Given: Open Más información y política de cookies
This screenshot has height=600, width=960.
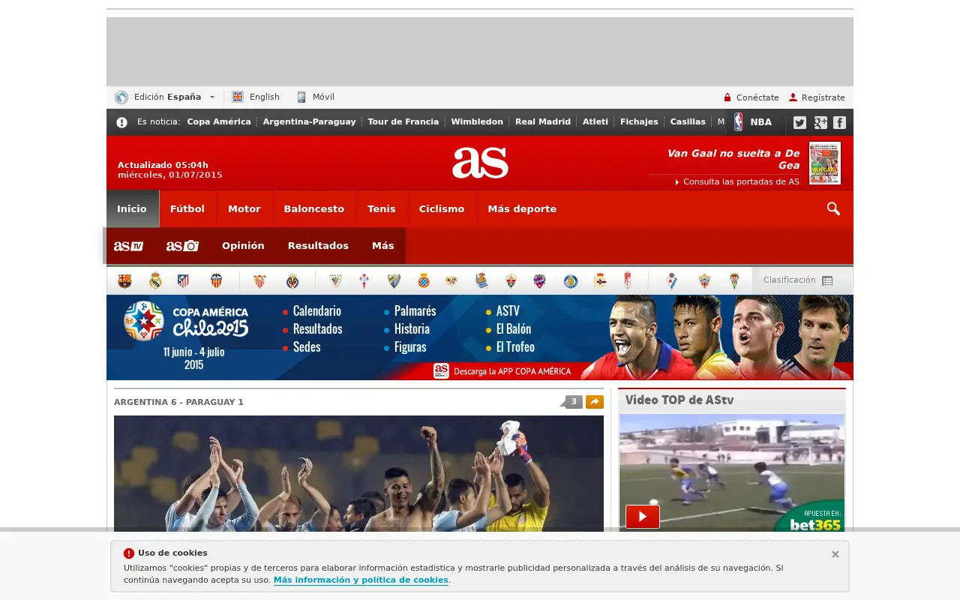Looking at the screenshot, I should pyautogui.click(x=361, y=580).
